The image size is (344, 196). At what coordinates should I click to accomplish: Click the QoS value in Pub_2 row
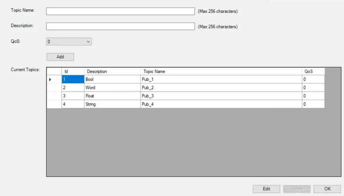click(313, 88)
